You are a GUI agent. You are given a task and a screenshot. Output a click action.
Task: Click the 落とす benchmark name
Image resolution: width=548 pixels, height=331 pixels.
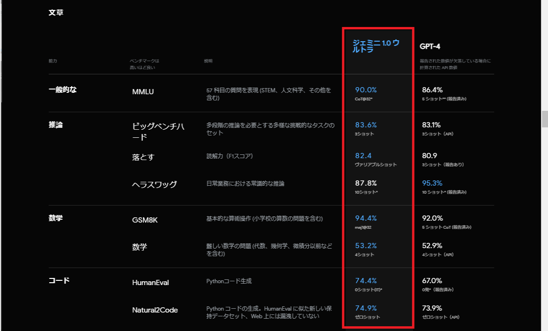pyautogui.click(x=143, y=157)
